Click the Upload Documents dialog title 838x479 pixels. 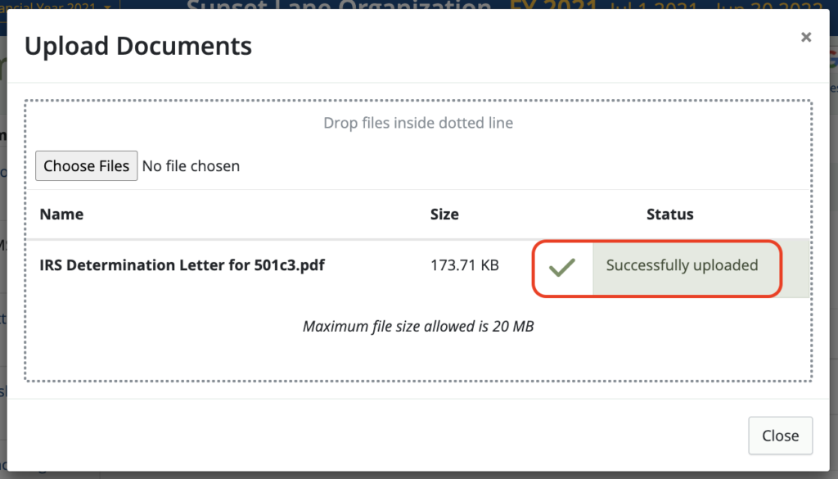[x=138, y=46]
